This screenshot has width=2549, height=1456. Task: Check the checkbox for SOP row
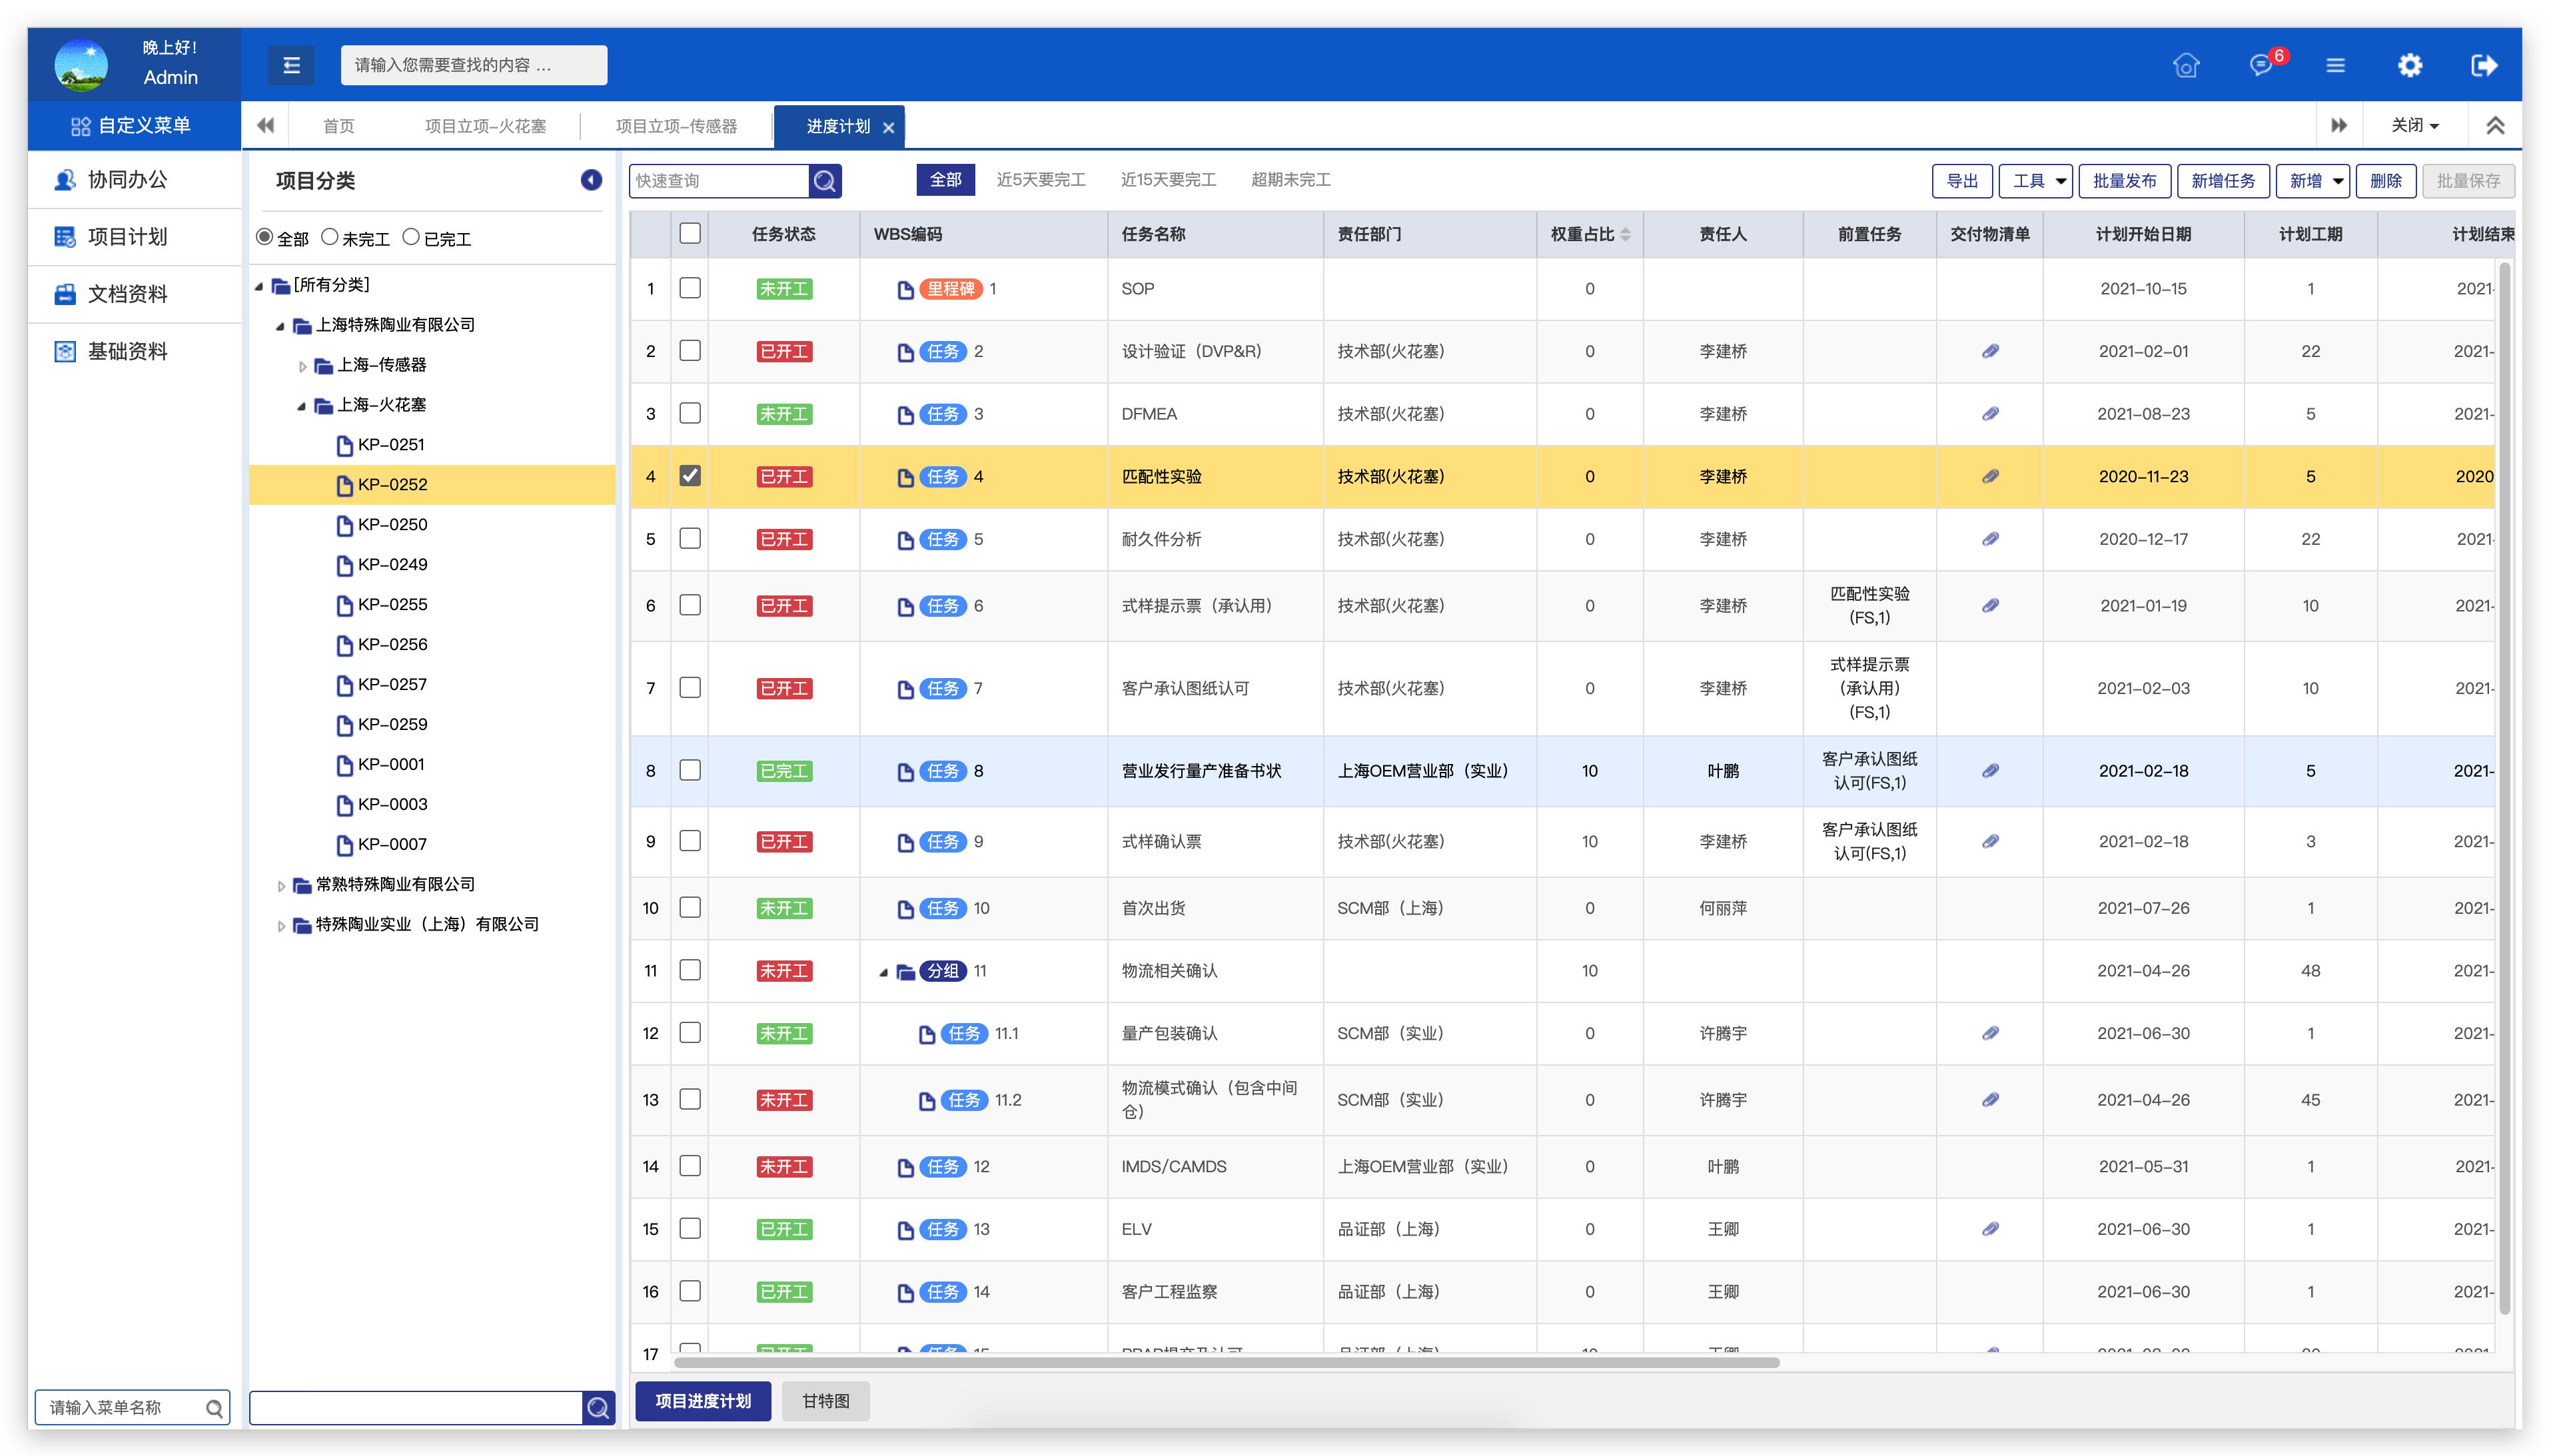click(690, 288)
